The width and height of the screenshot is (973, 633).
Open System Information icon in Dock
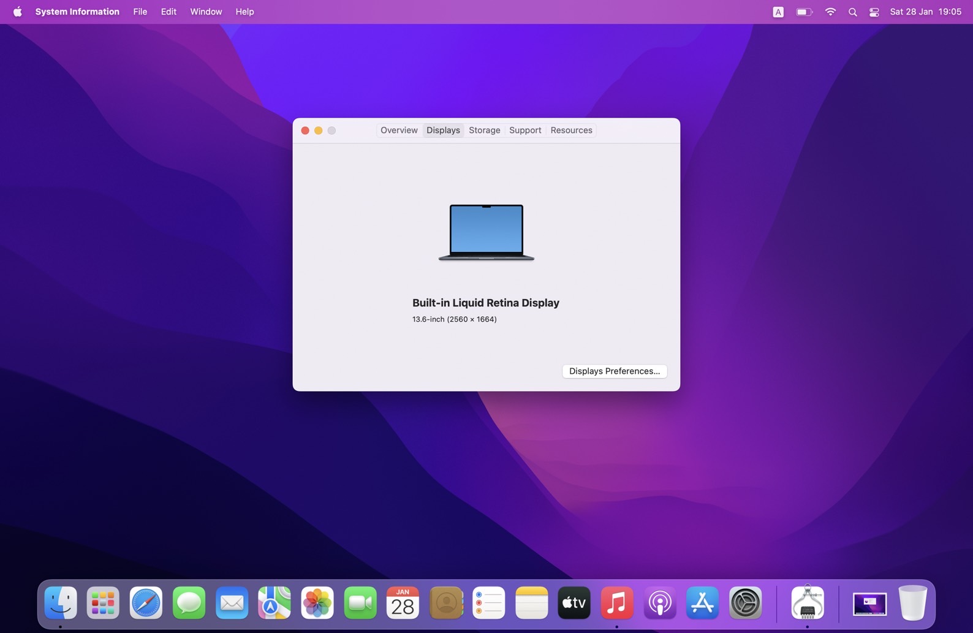point(807,603)
